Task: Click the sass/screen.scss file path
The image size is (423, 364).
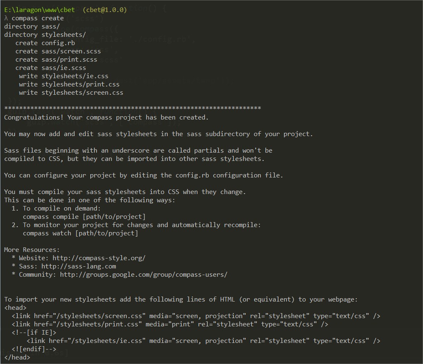Action: pyautogui.click(x=71, y=51)
